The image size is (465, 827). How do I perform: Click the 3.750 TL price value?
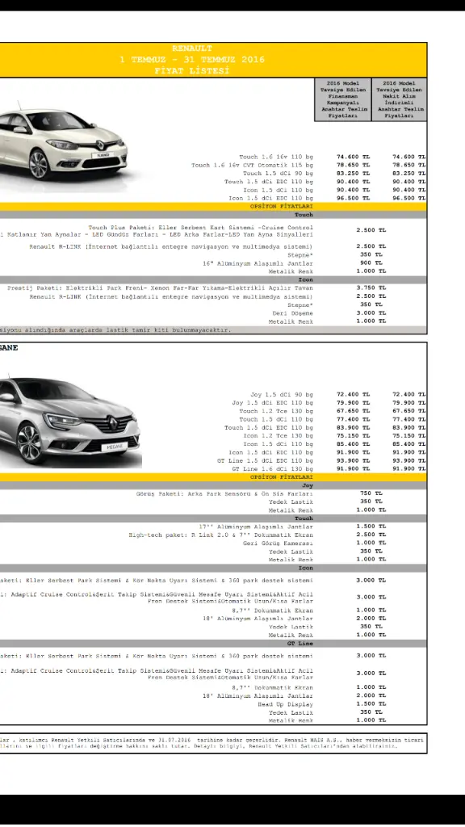point(371,288)
